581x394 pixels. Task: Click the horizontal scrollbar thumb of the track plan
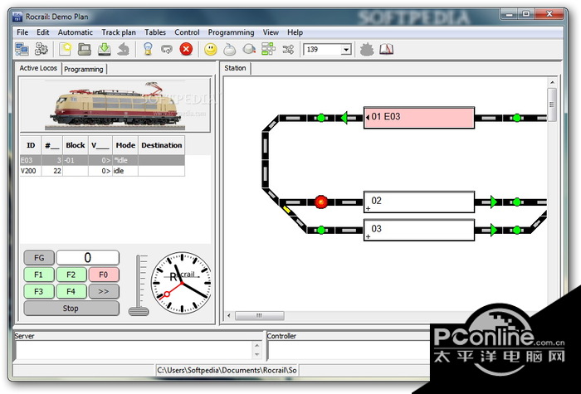[x=259, y=316]
